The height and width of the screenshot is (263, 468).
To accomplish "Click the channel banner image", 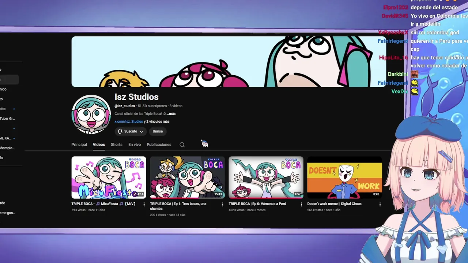I will click(x=229, y=62).
